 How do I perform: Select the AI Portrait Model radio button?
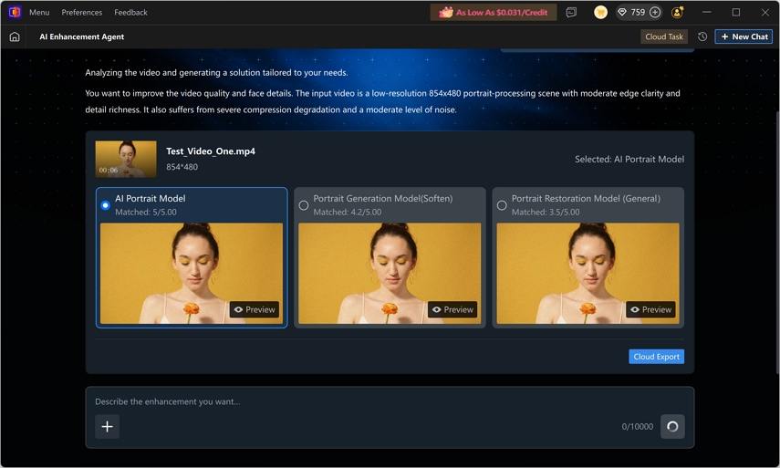point(106,205)
